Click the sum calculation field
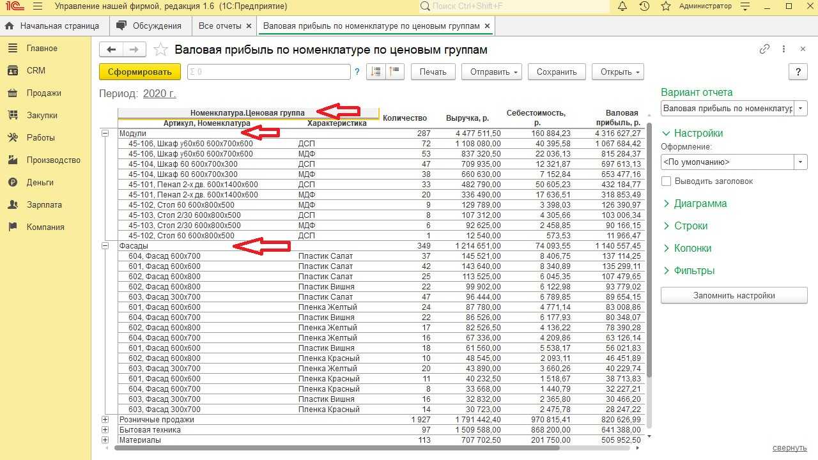Viewport: 818px width, 460px height. coord(268,72)
